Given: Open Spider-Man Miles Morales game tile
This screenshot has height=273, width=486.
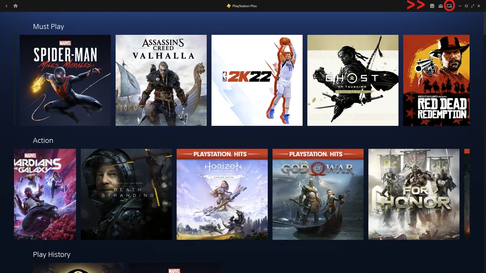Looking at the screenshot, I should [x=65, y=80].
